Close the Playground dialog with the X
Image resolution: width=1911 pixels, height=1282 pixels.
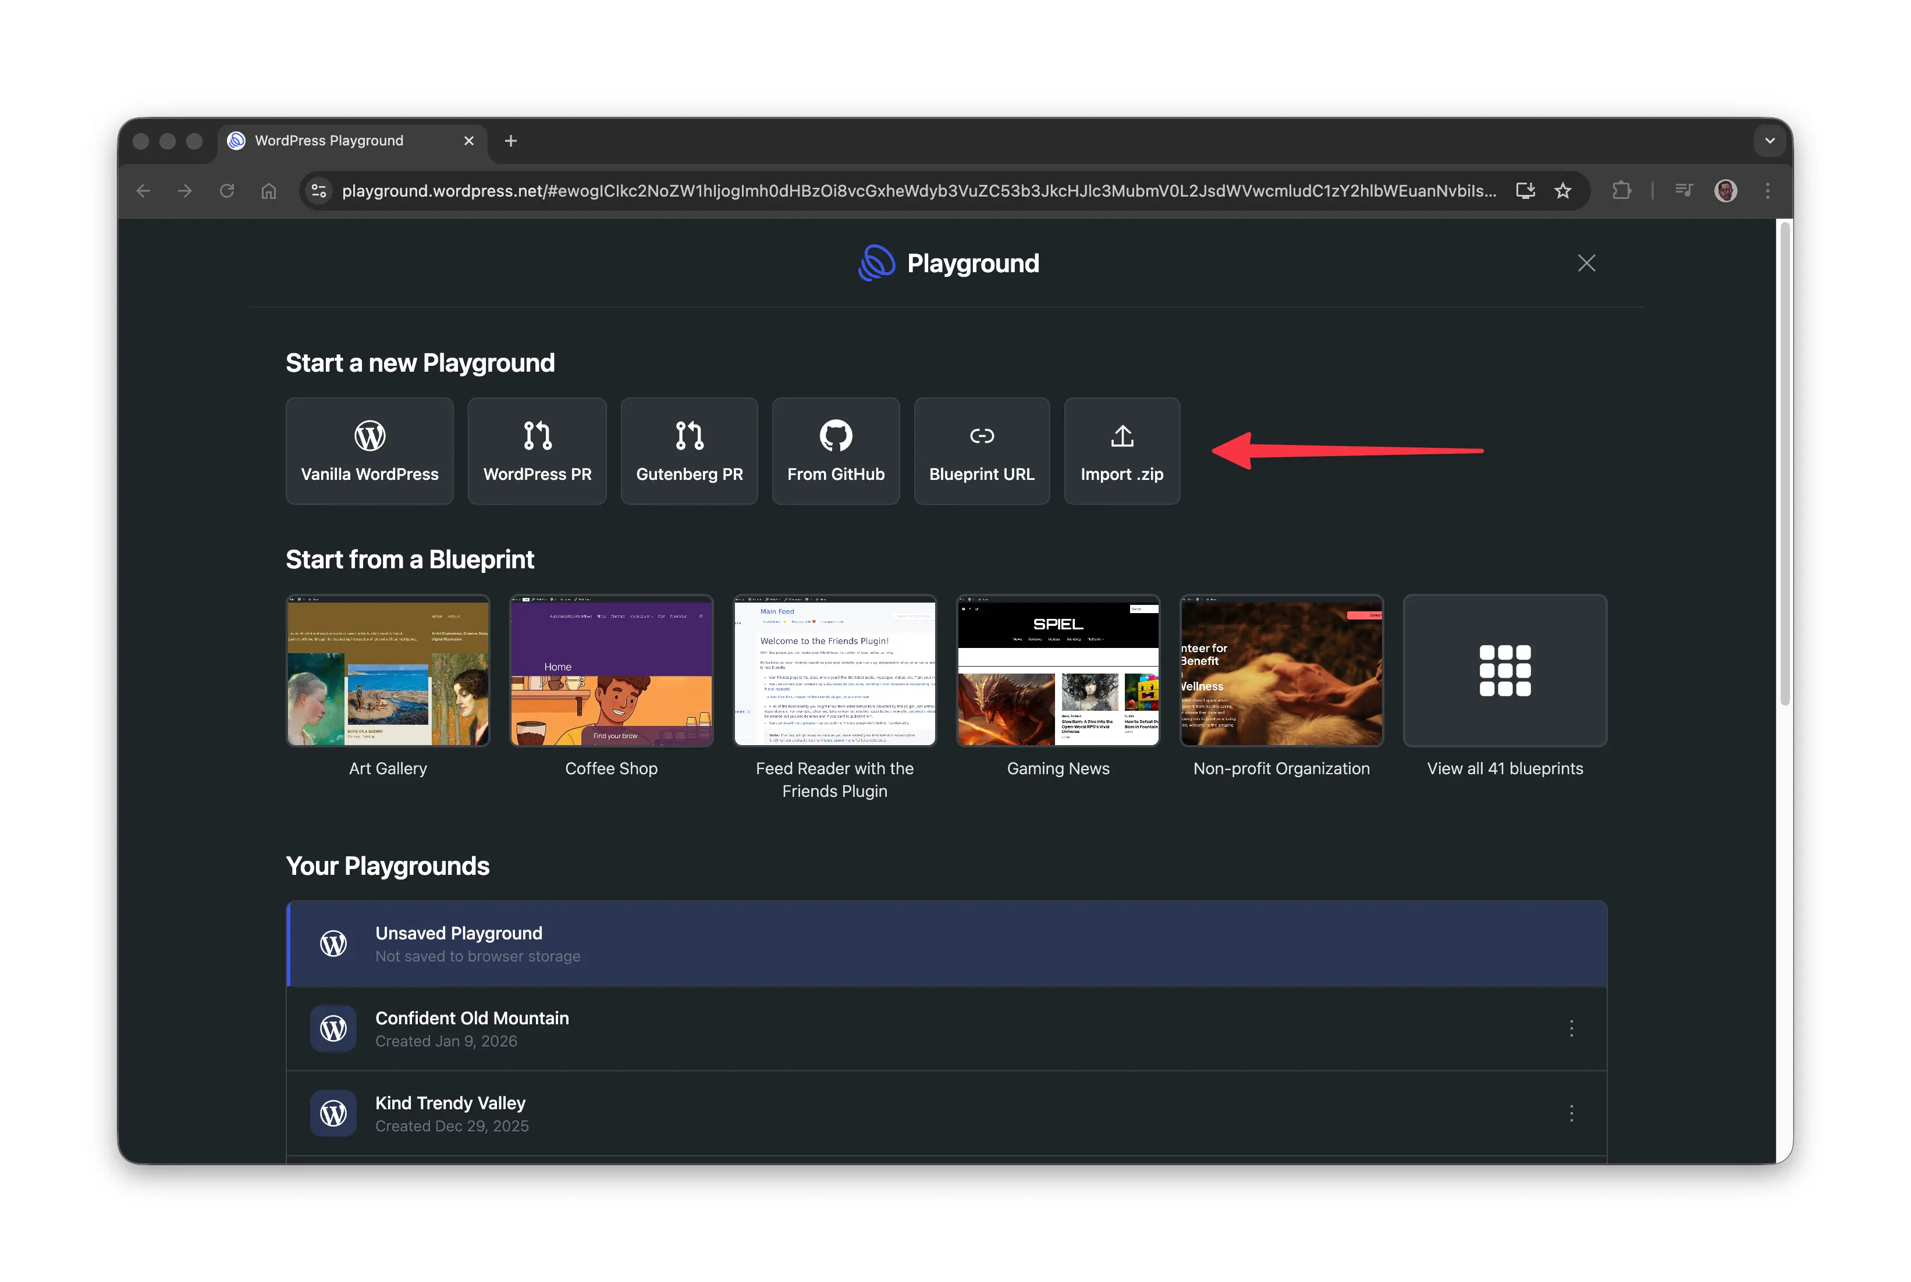1586,262
